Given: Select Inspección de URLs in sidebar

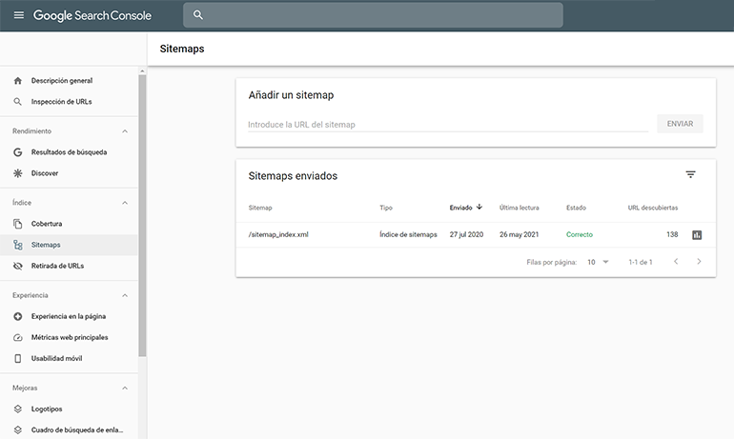Looking at the screenshot, I should coord(61,102).
